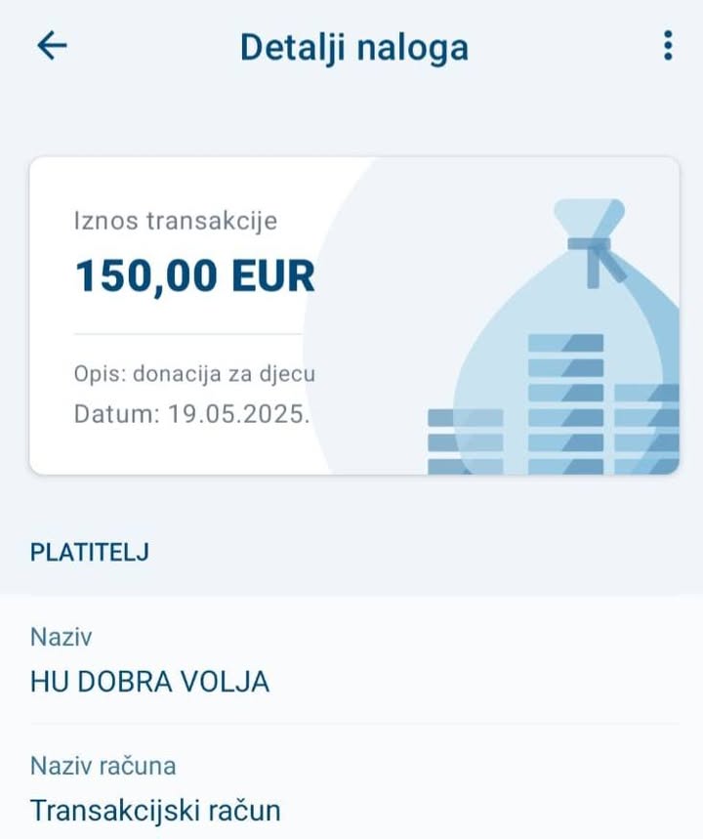Tap the HU DOBRA VOLJA payer name
Image resolution: width=703 pixels, height=839 pixels.
[x=149, y=682]
